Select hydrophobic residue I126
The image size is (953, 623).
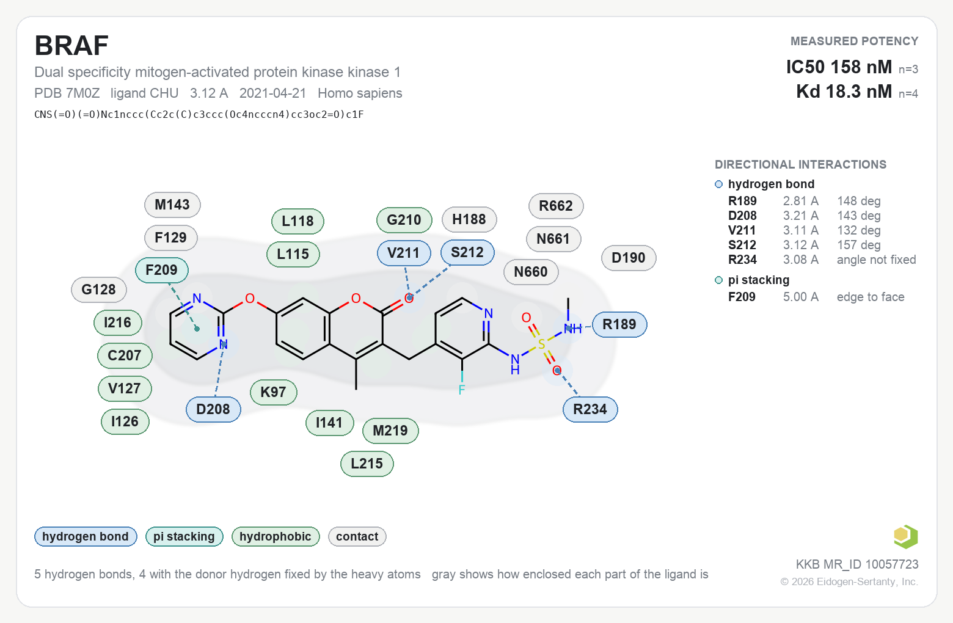[125, 421]
